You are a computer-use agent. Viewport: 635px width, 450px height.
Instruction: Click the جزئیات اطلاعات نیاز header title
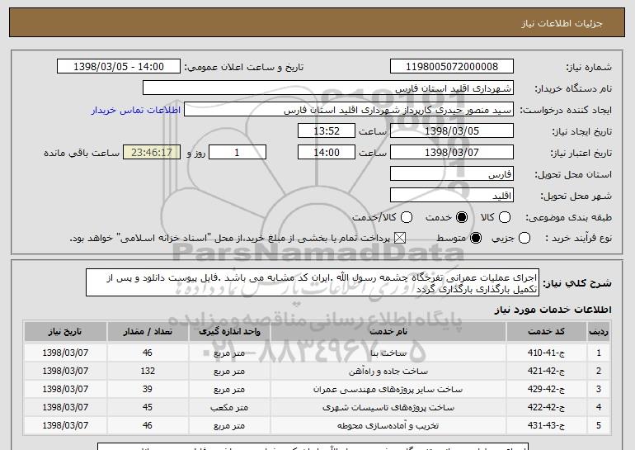pyautogui.click(x=562, y=23)
